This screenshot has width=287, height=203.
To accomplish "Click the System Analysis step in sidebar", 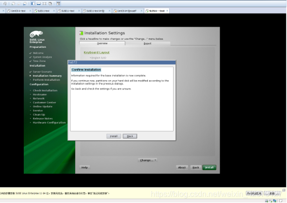I will click(x=42, y=57).
